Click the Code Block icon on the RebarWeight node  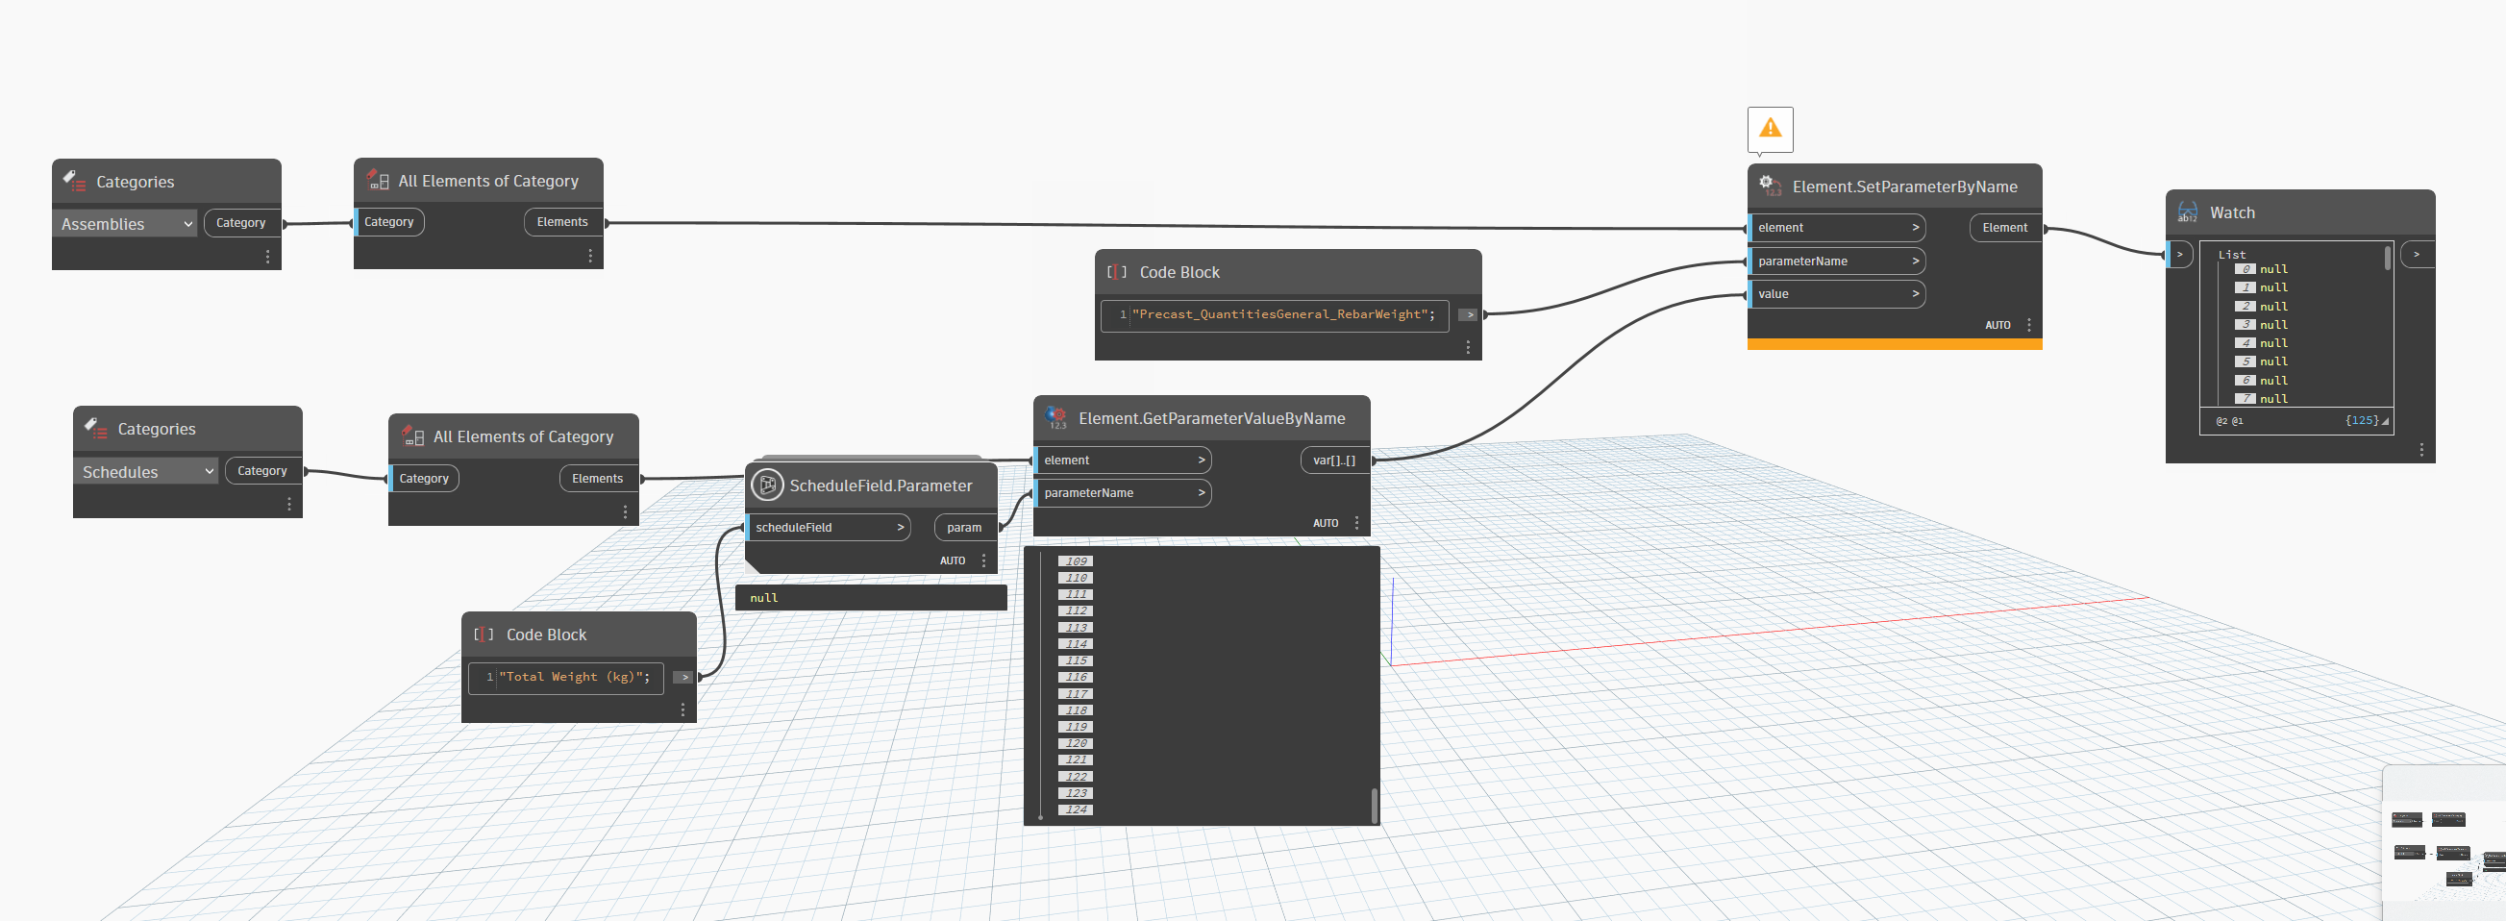[1117, 272]
